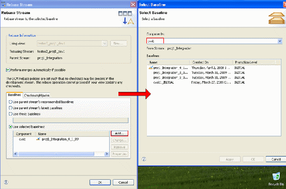Toggle Perform merges automatically if possible
Screen dimensions: 286x189
click(x=8, y=70)
